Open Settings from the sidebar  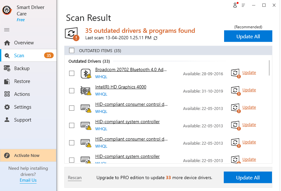[28, 107]
